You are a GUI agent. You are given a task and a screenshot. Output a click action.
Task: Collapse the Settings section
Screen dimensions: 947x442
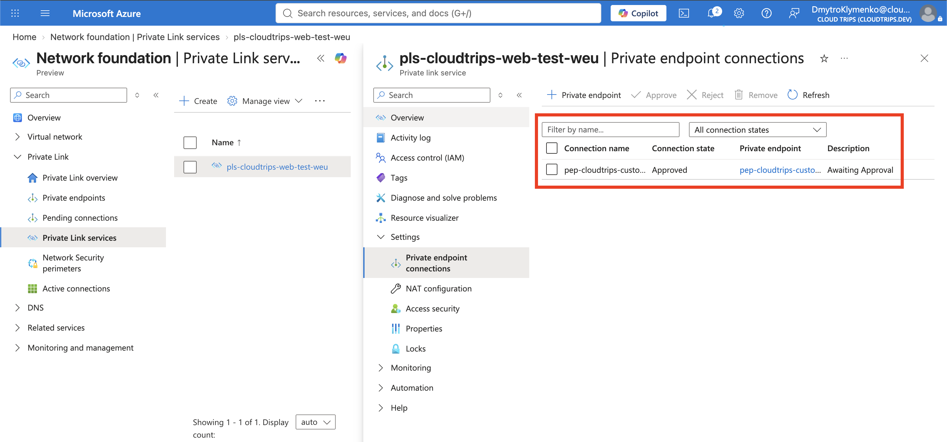[x=381, y=237]
